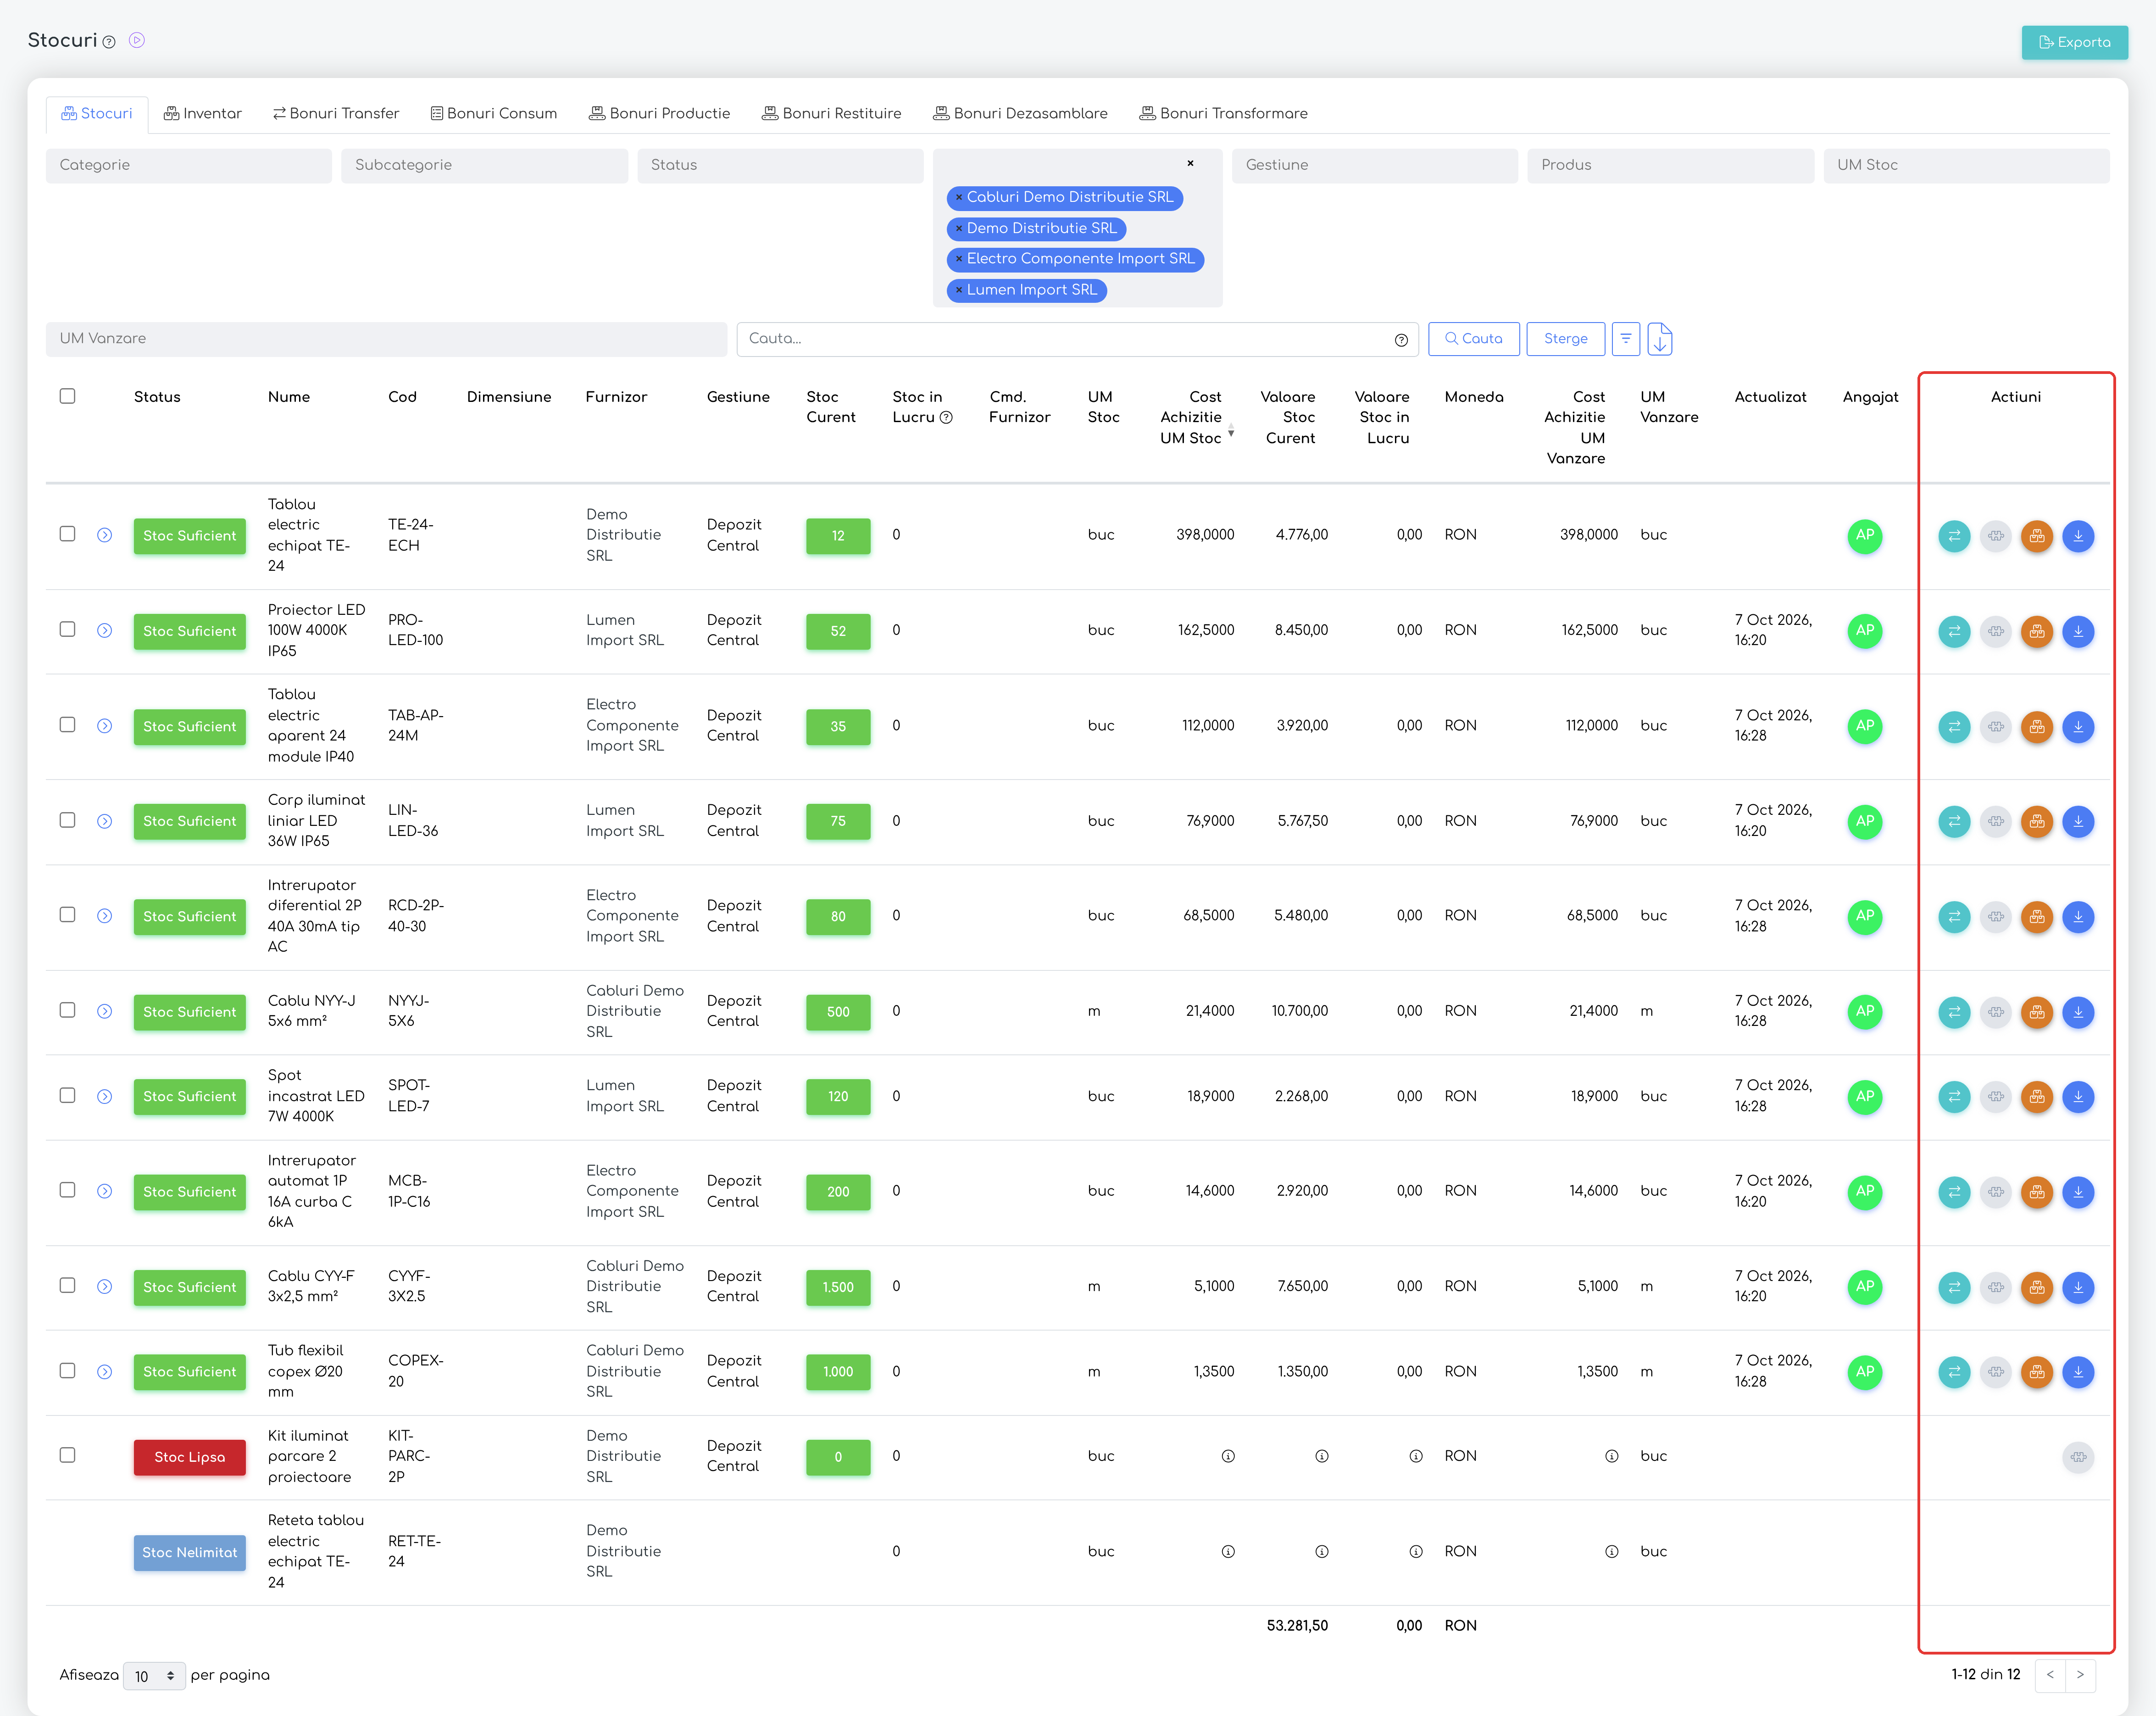Check the box for Cablu NYY-J 5x6 row
This screenshot has height=1716, width=2156.
[x=67, y=1010]
